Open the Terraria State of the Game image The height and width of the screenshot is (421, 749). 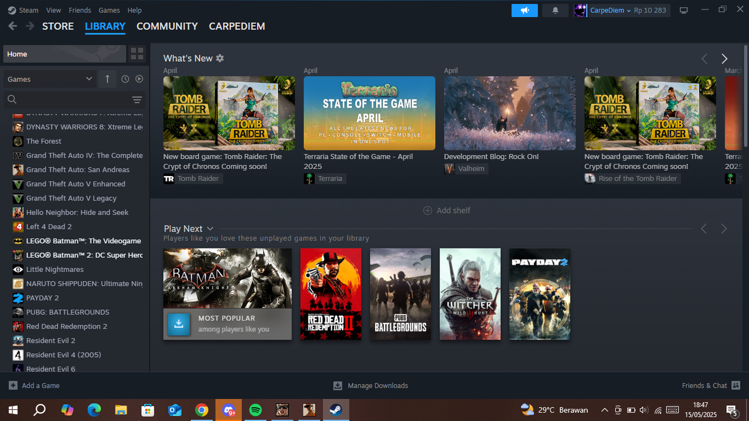(369, 113)
